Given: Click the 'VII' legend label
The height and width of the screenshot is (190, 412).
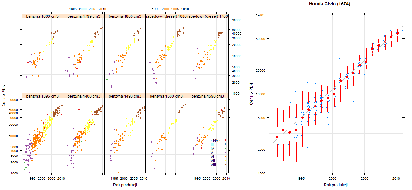Looking at the screenshot, I should tap(213, 161).
